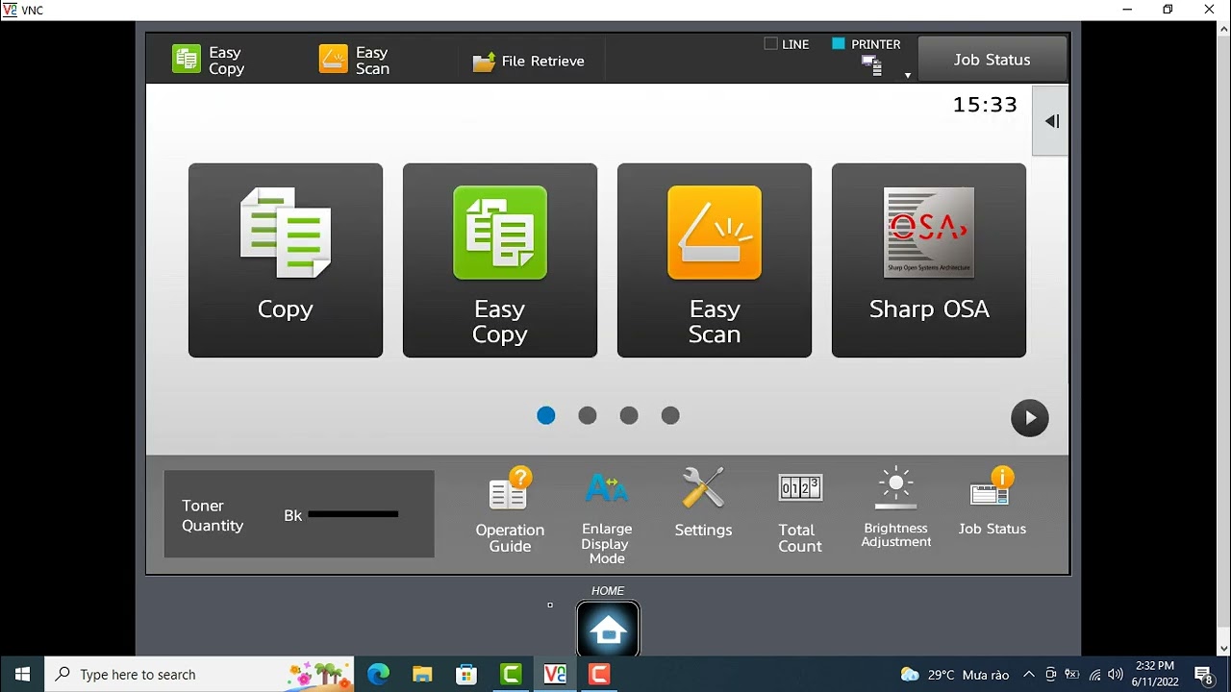Open Microsoft Edge from the taskbar
Viewport: 1231px width, 692px height.
click(x=378, y=675)
